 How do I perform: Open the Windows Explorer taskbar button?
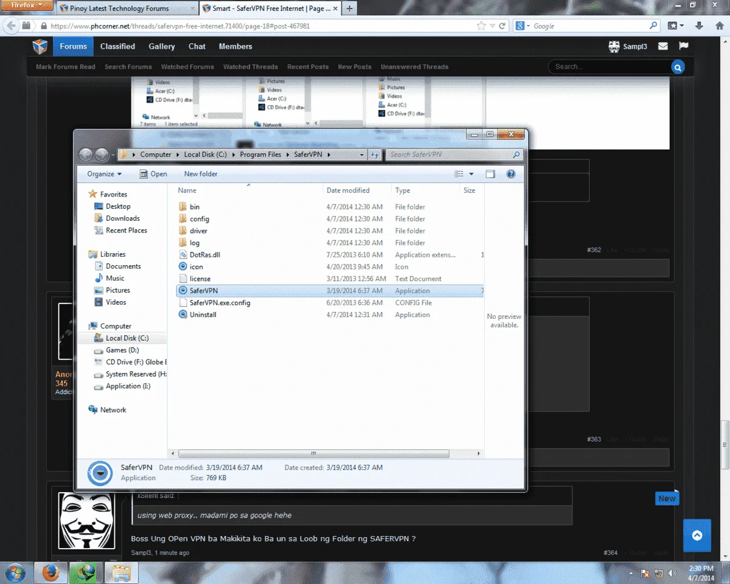click(x=121, y=573)
